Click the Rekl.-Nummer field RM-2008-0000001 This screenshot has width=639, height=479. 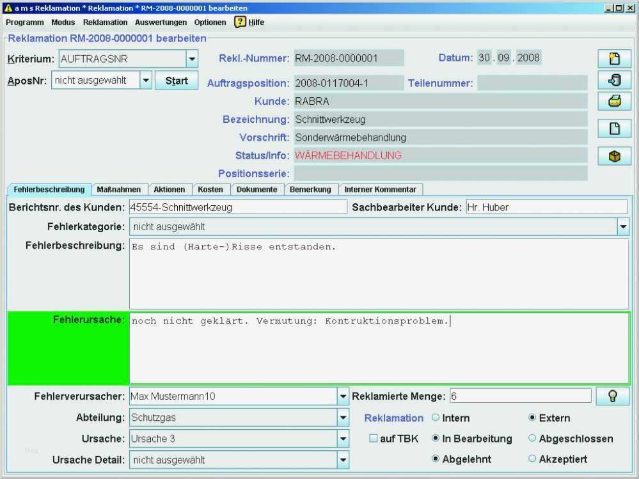(x=349, y=58)
